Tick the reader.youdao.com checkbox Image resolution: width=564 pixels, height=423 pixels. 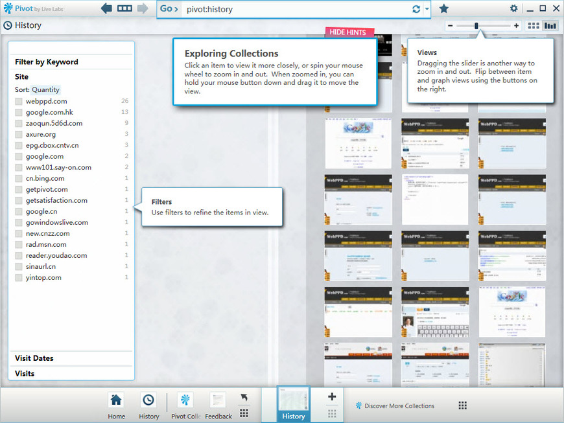point(19,255)
